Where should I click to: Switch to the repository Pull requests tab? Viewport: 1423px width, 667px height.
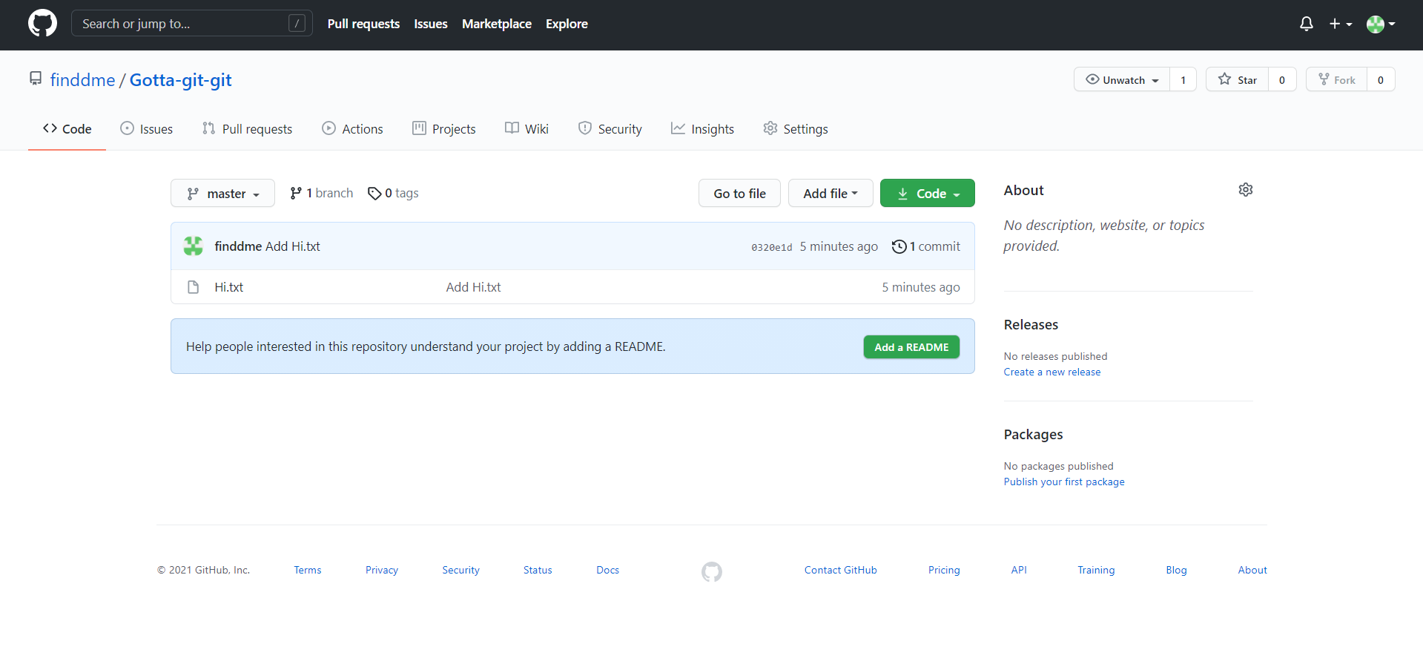(247, 129)
